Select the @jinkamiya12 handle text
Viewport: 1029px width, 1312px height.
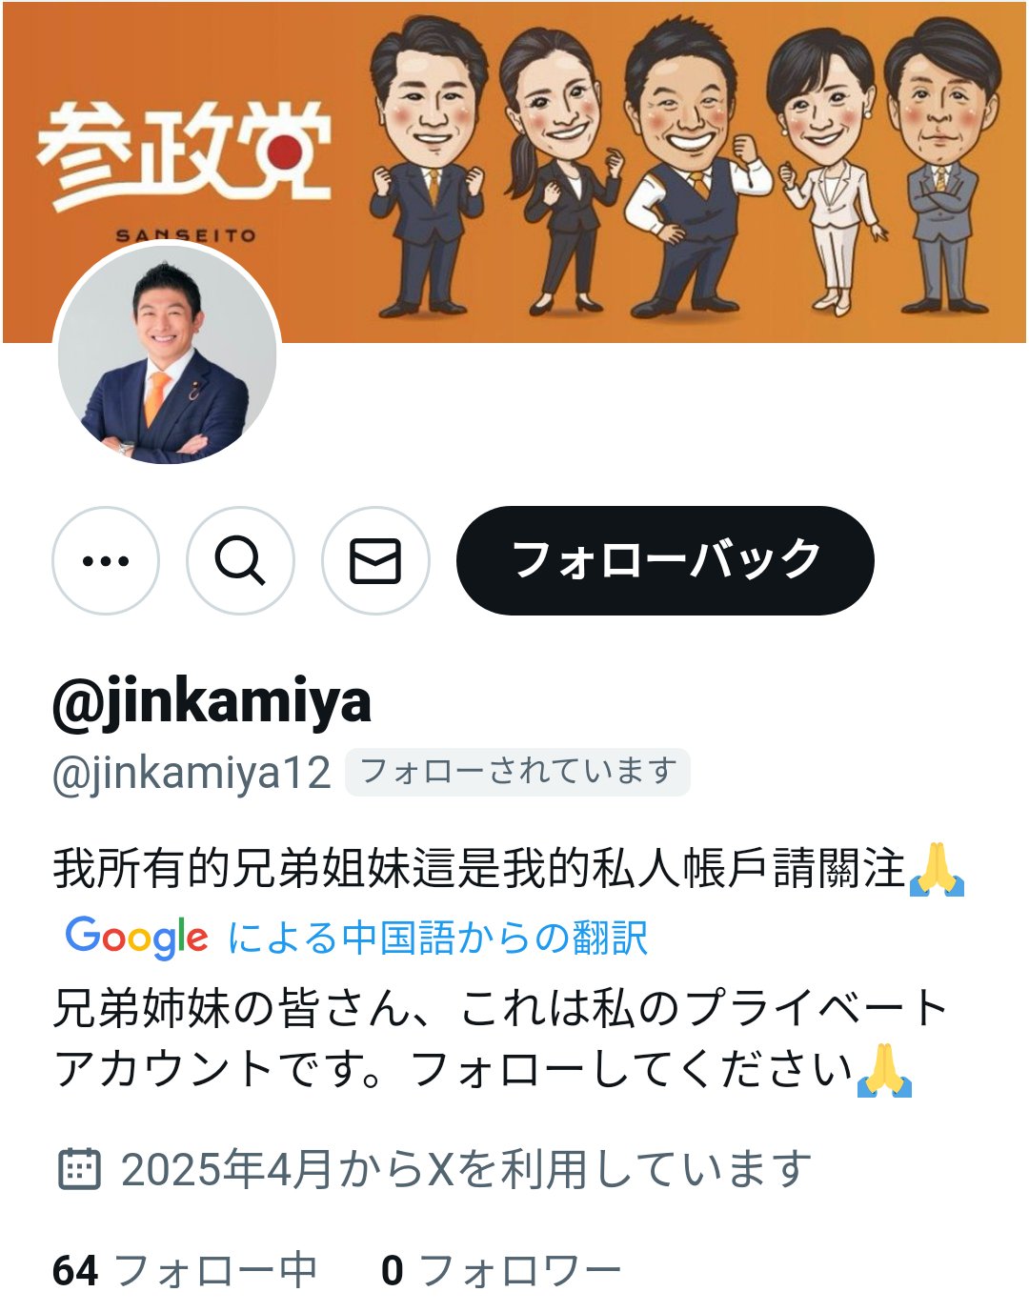[192, 773]
